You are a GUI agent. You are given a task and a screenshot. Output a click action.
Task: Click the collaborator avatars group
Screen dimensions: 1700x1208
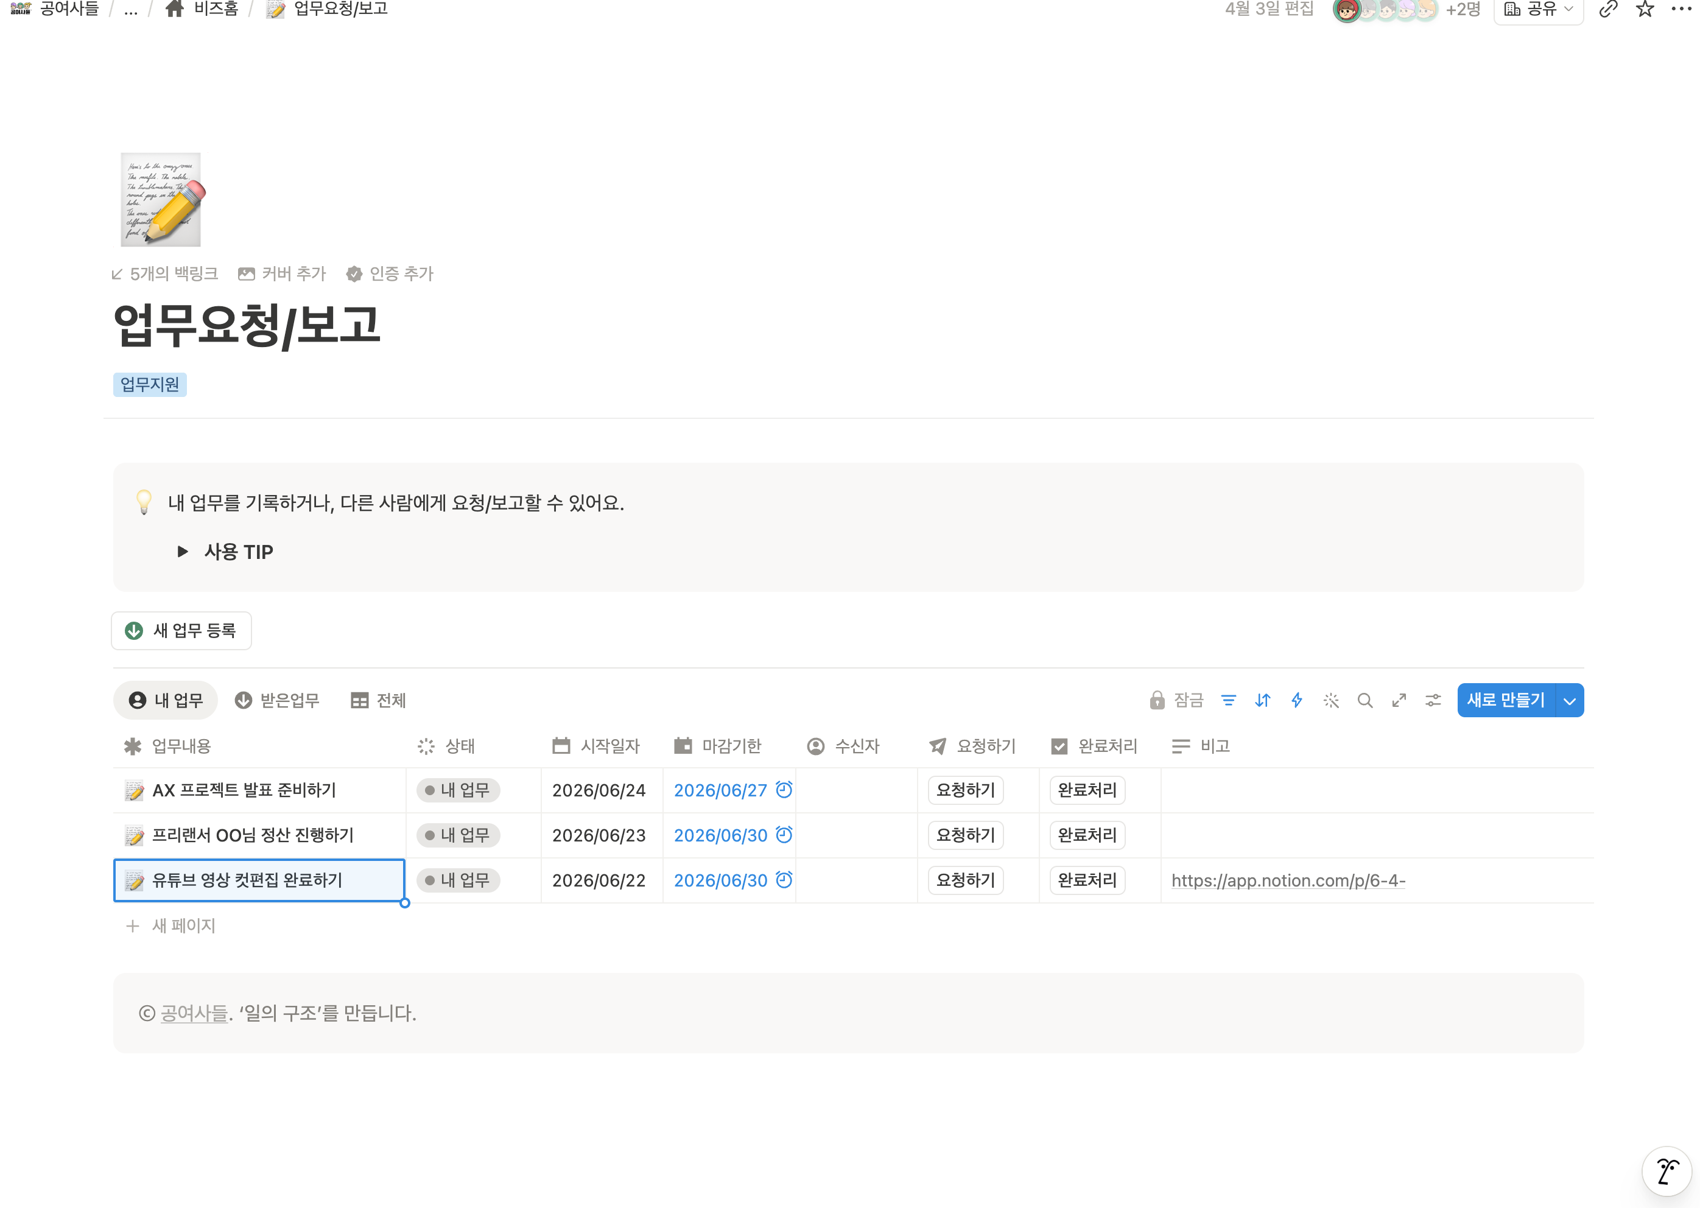(1385, 10)
